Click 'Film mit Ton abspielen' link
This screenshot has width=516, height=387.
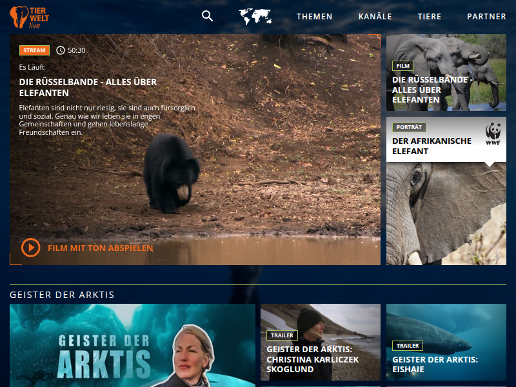tap(100, 248)
